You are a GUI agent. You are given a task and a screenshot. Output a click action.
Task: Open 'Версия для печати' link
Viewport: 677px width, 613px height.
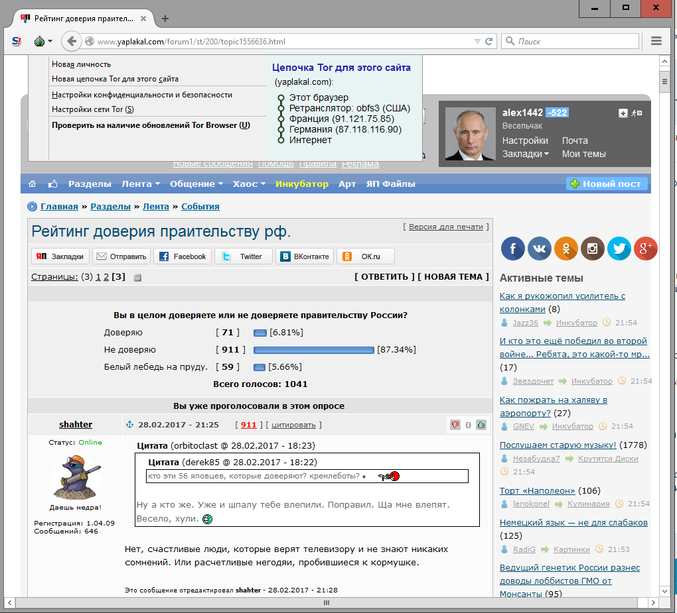446,227
